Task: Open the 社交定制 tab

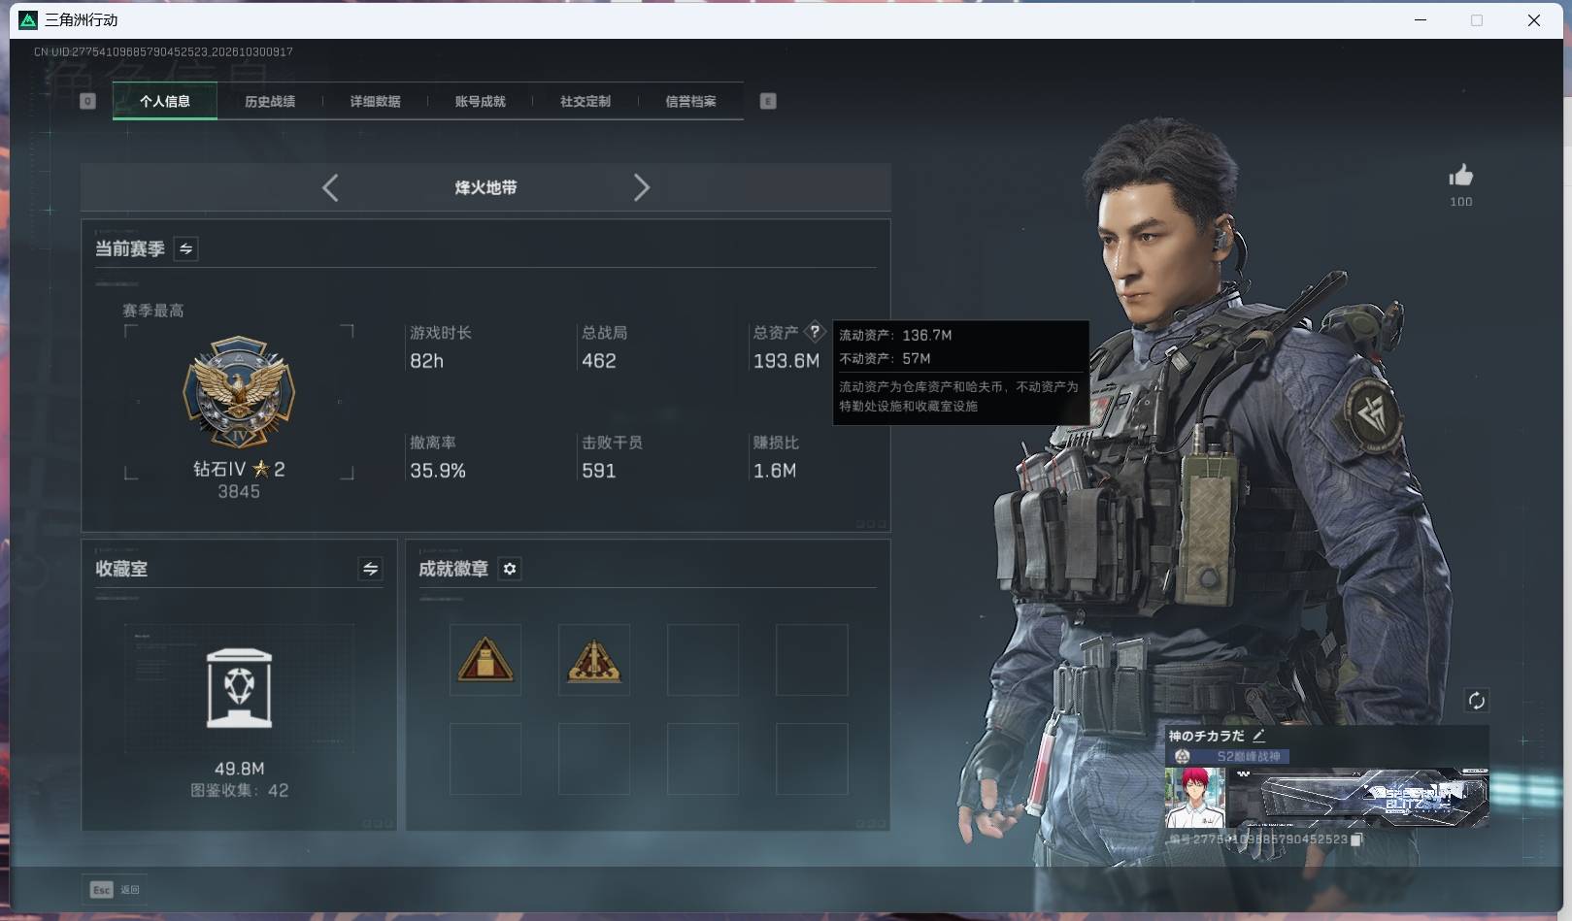Action: 585,101
